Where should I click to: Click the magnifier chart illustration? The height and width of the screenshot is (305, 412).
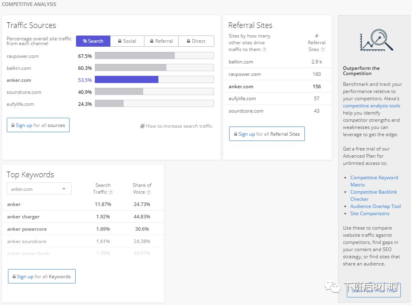376,40
